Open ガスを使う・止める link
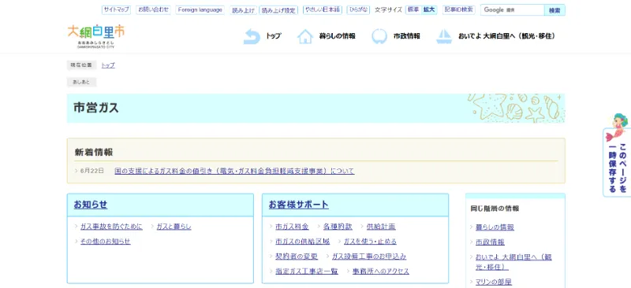This screenshot has width=631, height=288. click(x=370, y=242)
